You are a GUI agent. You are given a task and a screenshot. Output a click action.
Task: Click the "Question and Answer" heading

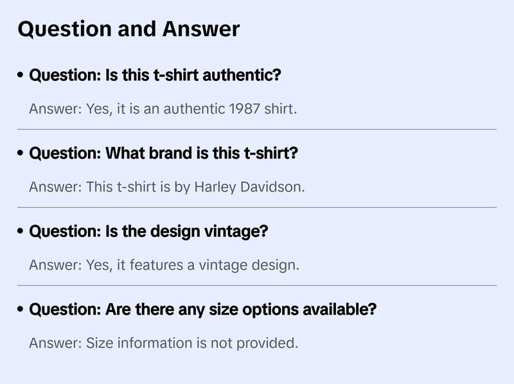(128, 29)
